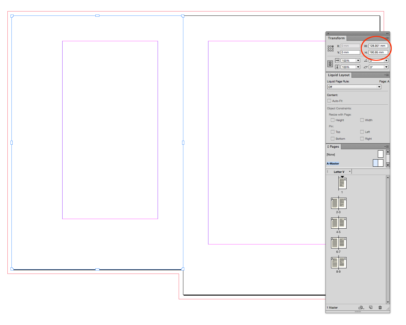Select page 8 thumbnail in spread 8-9
406x325 pixels.
[334, 263]
